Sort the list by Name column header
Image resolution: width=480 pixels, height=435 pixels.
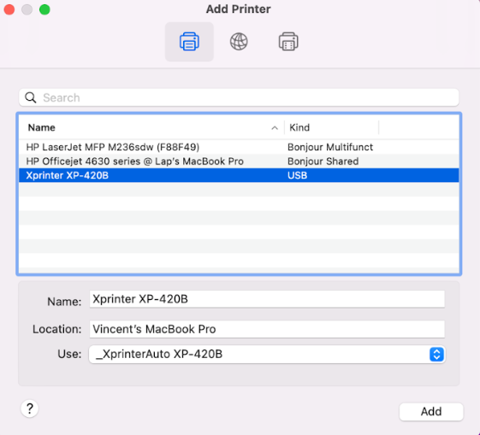151,127
